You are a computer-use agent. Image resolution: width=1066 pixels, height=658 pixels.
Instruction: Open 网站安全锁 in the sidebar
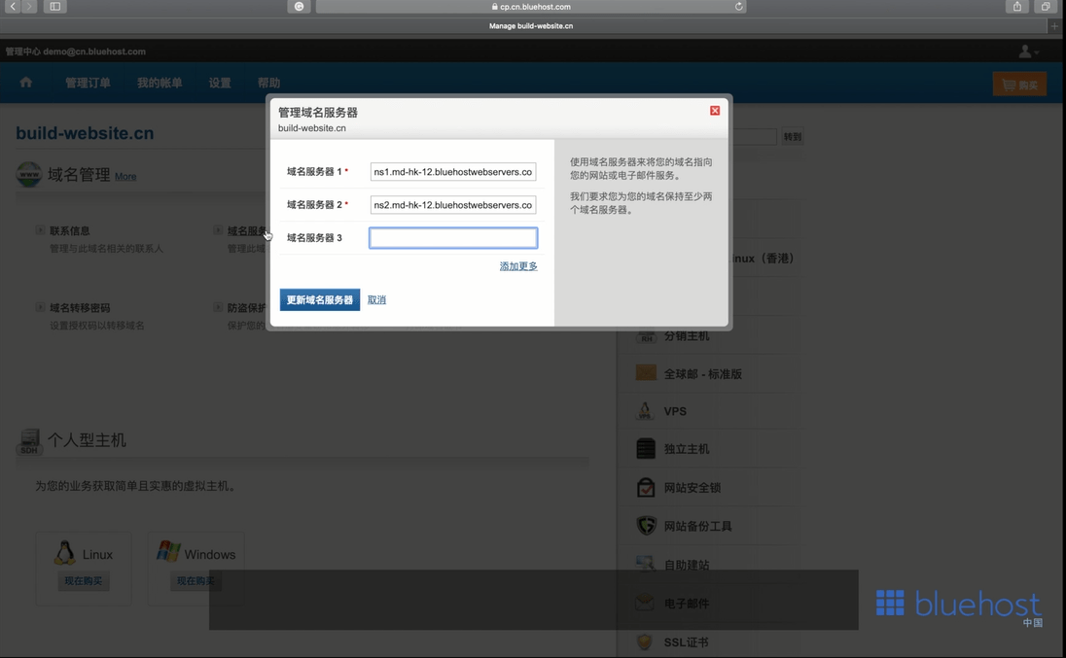[693, 488]
